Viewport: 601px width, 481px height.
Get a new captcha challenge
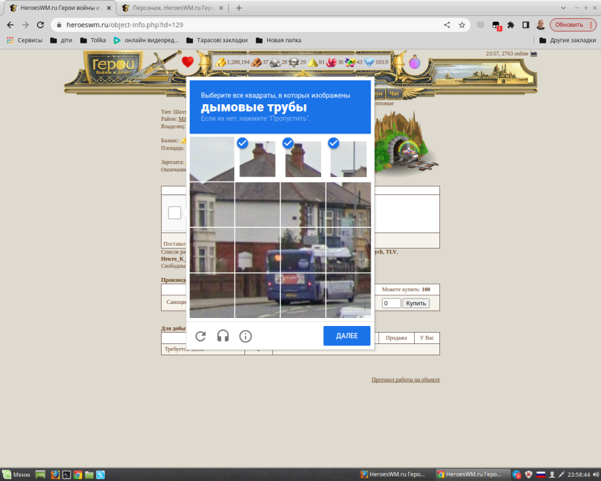[x=200, y=337]
